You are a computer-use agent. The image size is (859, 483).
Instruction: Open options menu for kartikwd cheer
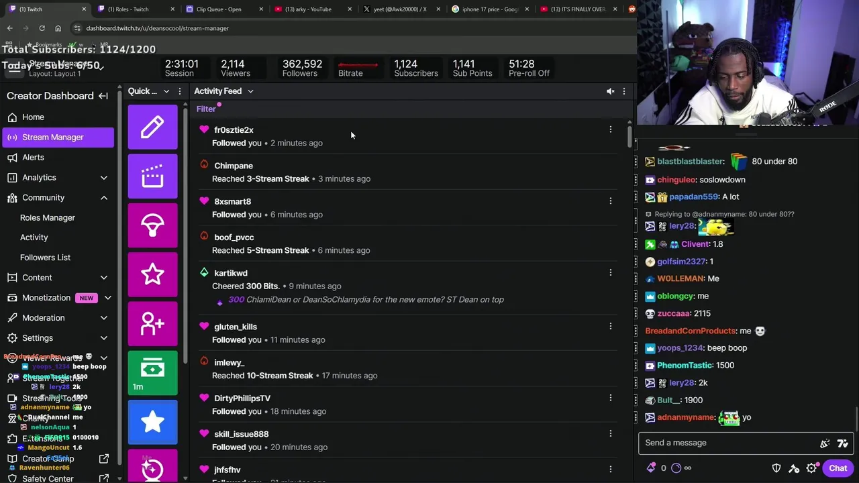click(x=610, y=273)
